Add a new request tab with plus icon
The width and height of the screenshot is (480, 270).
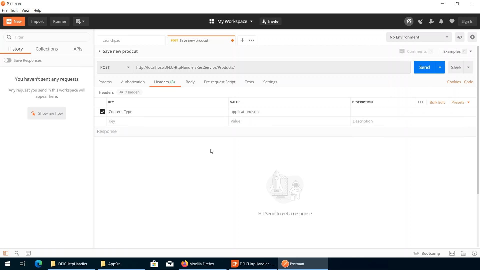tap(242, 40)
